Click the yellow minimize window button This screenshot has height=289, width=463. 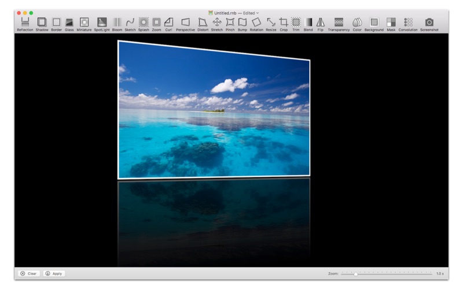pyautogui.click(x=25, y=13)
